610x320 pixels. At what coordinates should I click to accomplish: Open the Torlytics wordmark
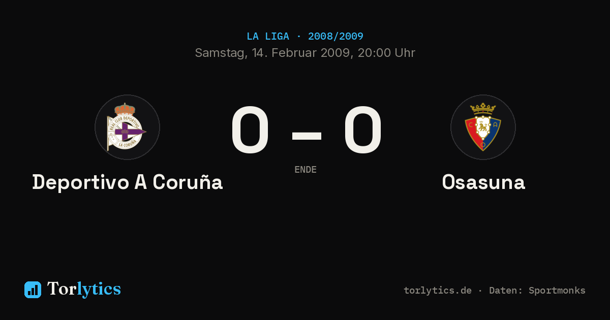pos(84,289)
